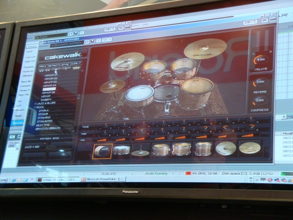
Task: Click the 44.1kHz, 16-bit status text
Action: tap(205, 173)
